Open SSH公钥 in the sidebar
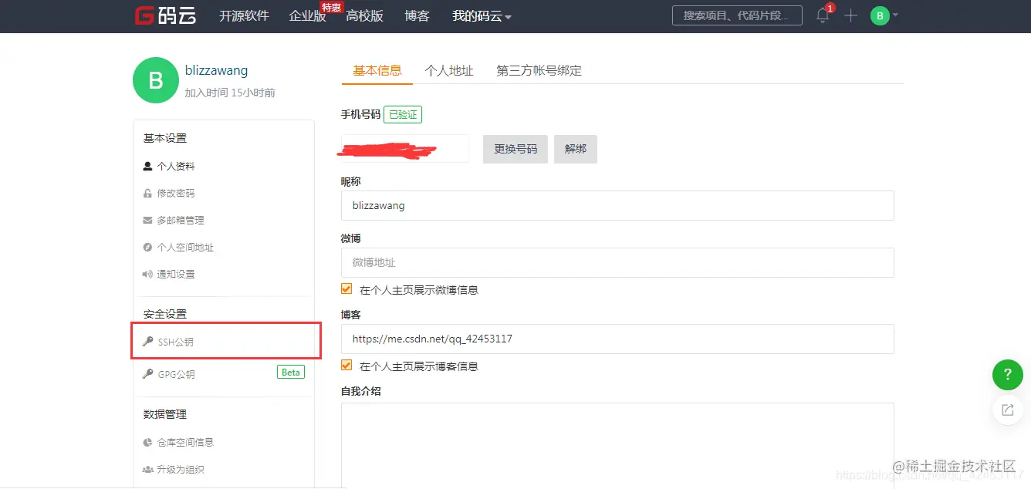Image resolution: width=1031 pixels, height=489 pixels. [x=176, y=342]
